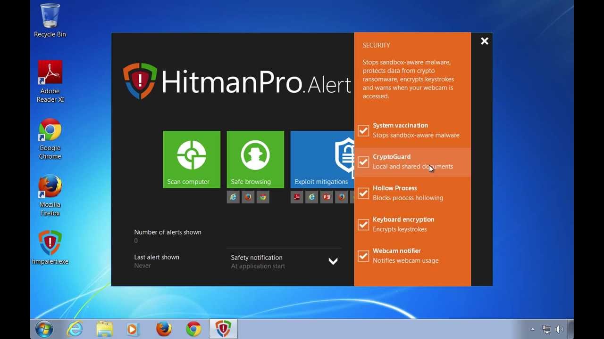This screenshot has height=339, width=604.
Task: Close the Security settings panel
Action: click(485, 41)
